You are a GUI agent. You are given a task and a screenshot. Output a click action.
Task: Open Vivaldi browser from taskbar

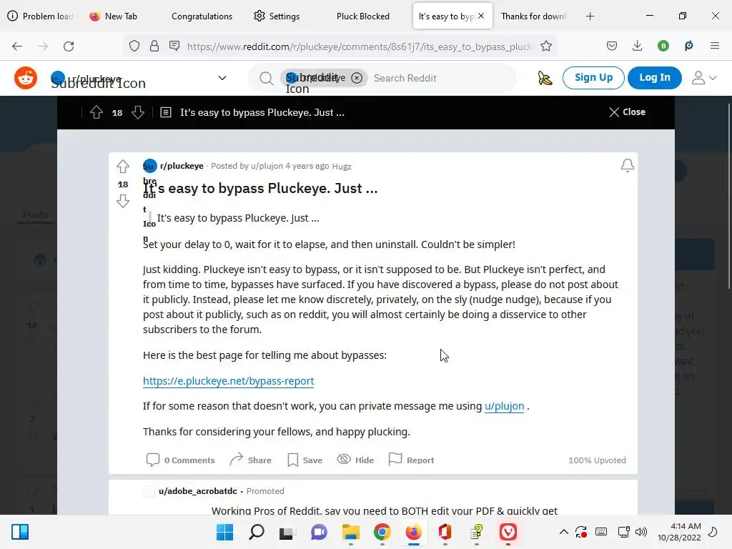[x=508, y=532]
